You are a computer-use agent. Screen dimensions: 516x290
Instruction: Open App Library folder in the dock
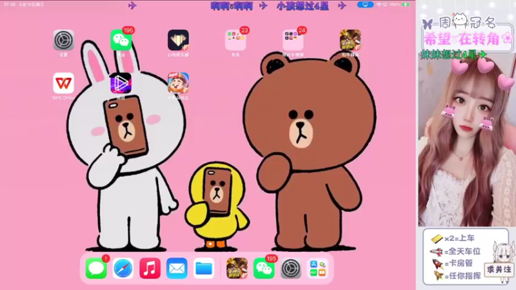(317, 268)
